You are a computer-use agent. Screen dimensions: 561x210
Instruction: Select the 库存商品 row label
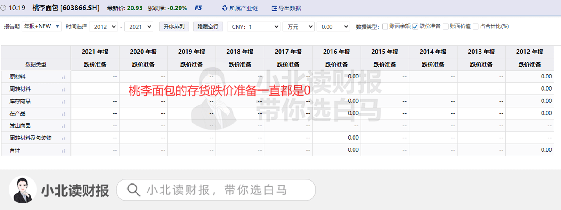[20, 101]
